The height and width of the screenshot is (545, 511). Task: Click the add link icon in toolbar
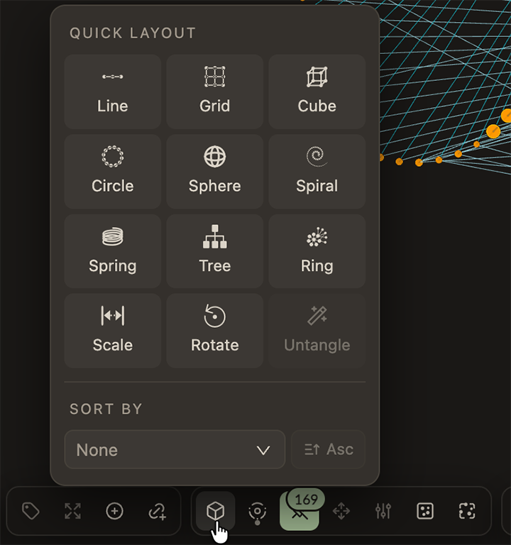[157, 511]
